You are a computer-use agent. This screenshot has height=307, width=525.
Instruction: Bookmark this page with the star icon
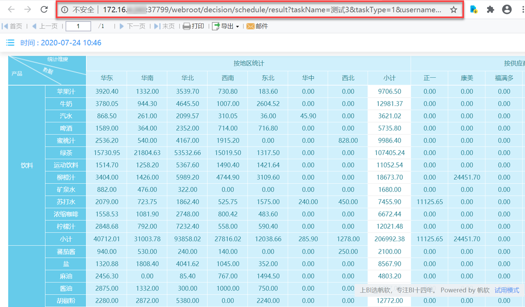click(454, 10)
